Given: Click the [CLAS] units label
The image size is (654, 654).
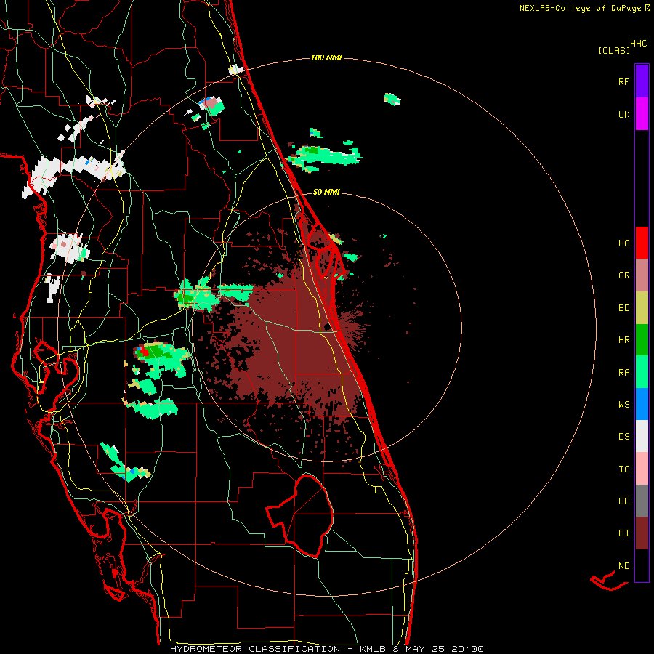Looking at the screenshot, I should pos(614,50).
